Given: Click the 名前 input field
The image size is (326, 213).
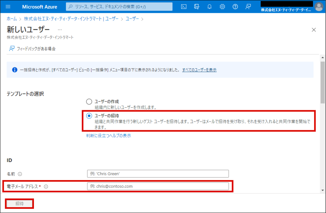Looking at the screenshot, I should [x=158, y=174].
